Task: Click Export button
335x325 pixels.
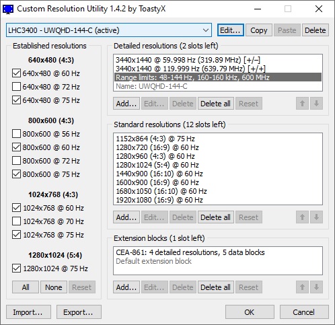Action: point(79,312)
